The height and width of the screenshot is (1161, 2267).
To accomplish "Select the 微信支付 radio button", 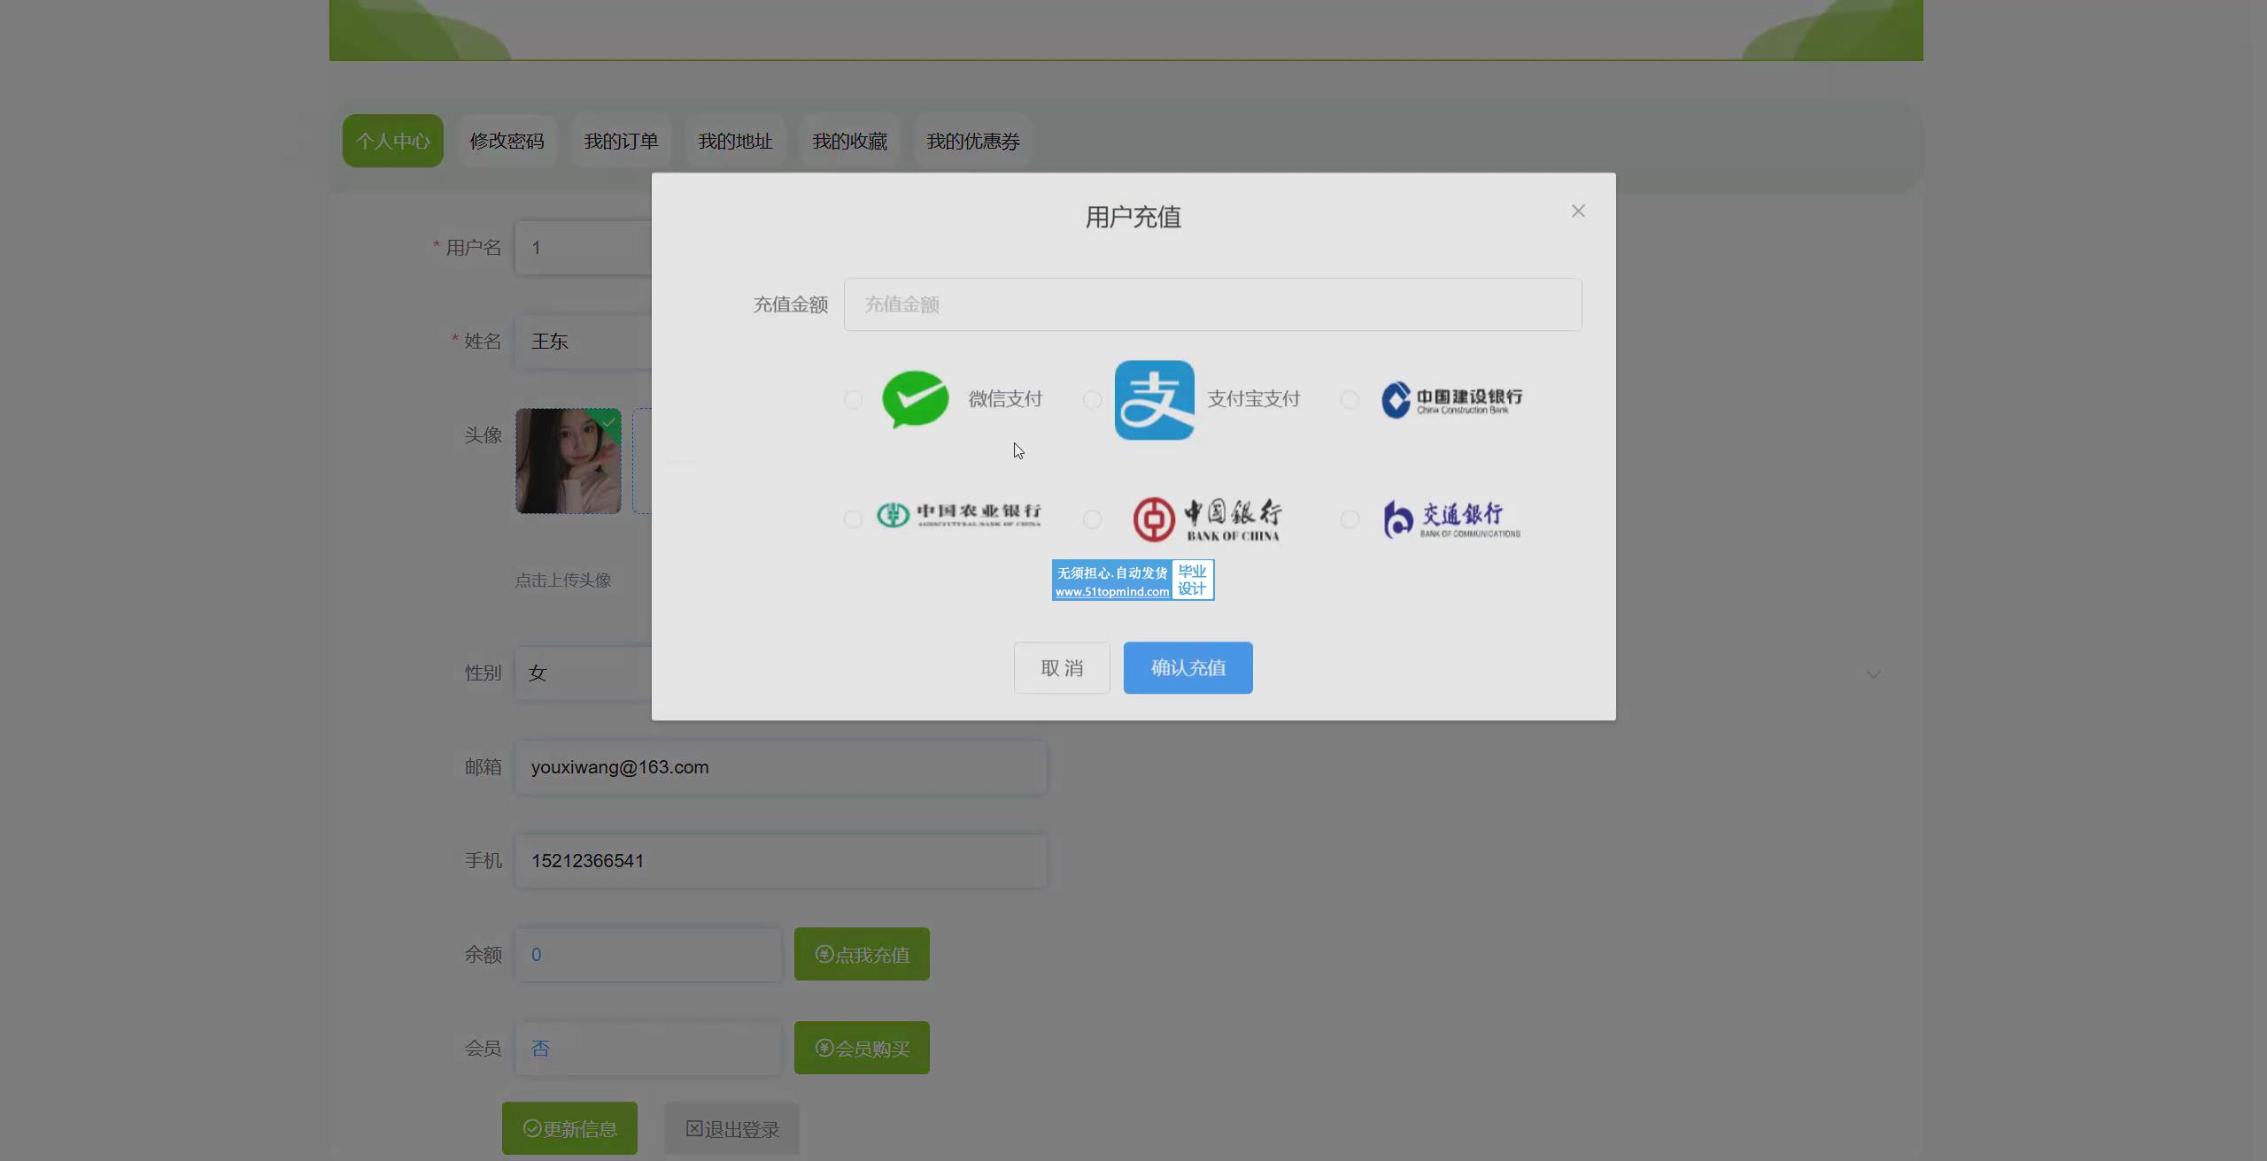I will (853, 400).
